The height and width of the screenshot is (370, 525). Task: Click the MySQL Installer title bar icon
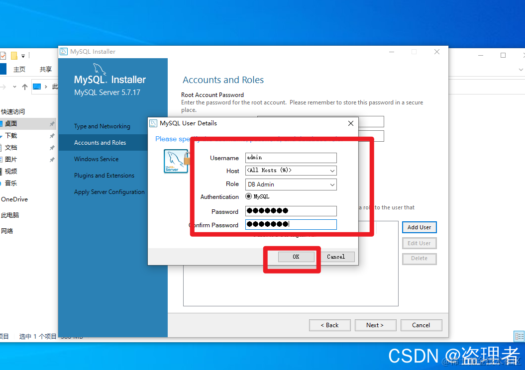pos(64,52)
